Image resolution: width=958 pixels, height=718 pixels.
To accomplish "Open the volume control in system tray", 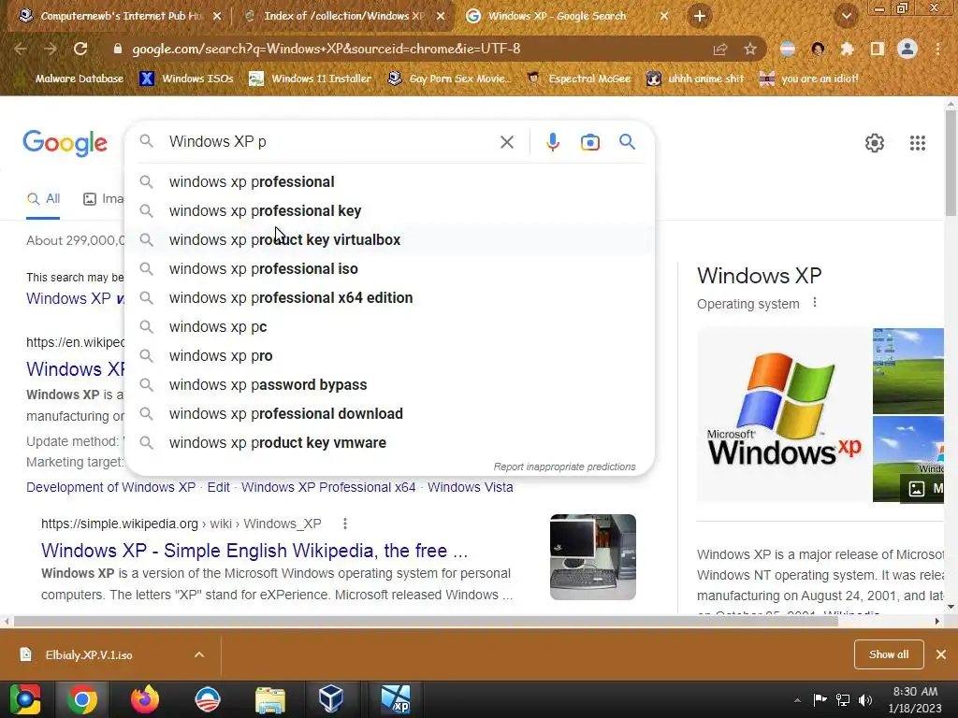I will pos(865,699).
